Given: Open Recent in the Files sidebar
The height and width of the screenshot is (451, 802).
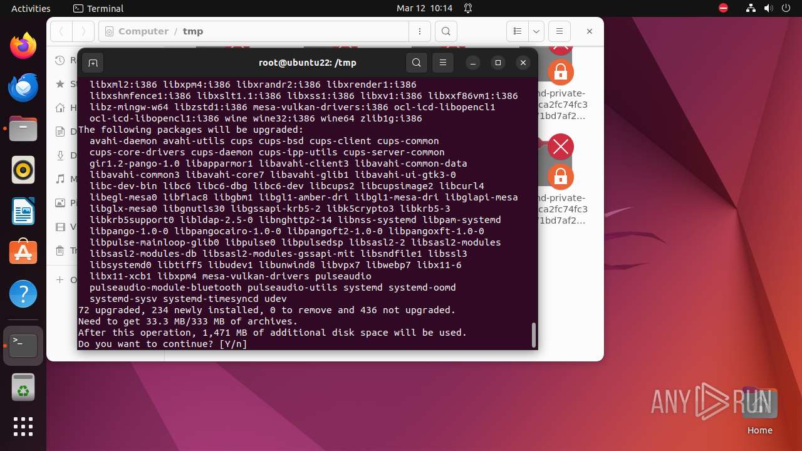Looking at the screenshot, I should (66, 60).
